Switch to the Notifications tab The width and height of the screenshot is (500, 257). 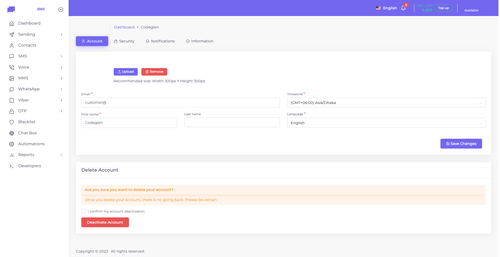click(160, 41)
